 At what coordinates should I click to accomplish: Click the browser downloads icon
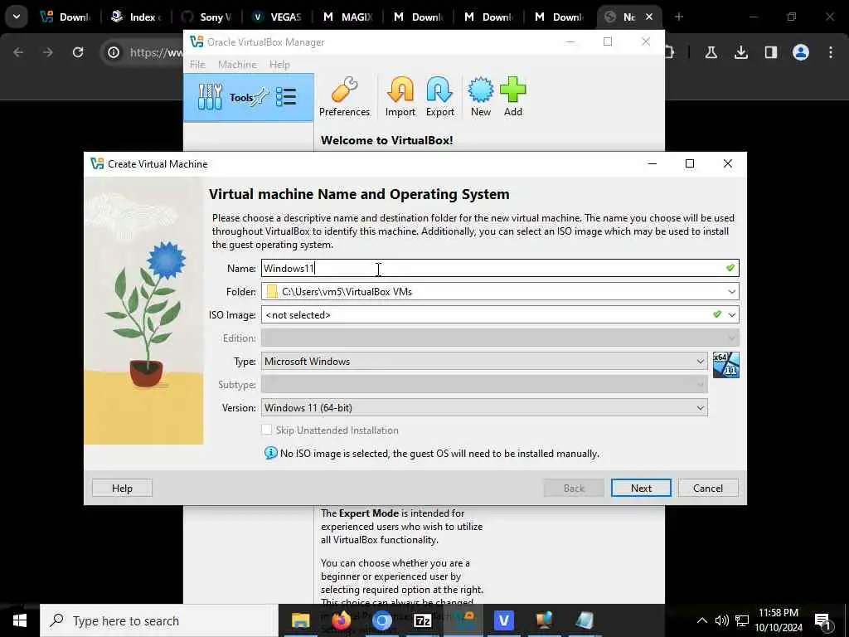740,52
